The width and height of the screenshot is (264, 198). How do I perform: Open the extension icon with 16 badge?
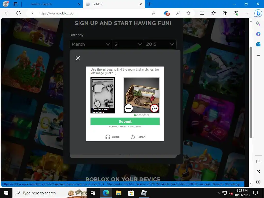tap(167, 13)
